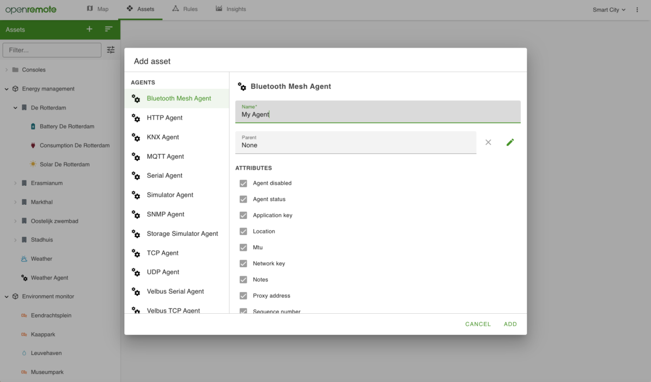This screenshot has height=382, width=651.
Task: Open the asset filter settings icon
Action: 111,50
